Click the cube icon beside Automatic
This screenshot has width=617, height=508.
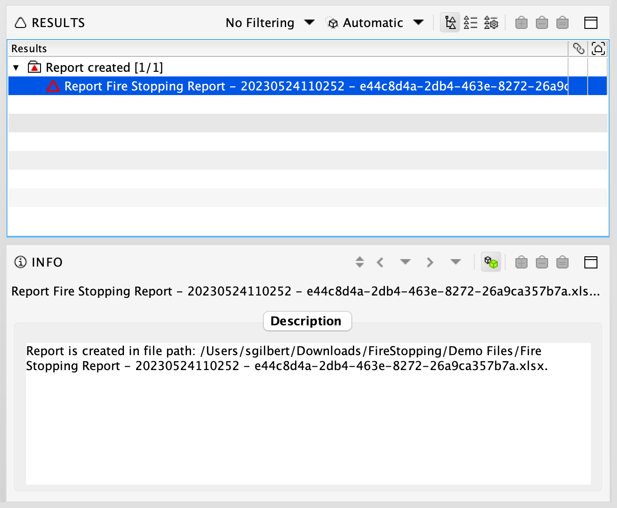(x=332, y=23)
